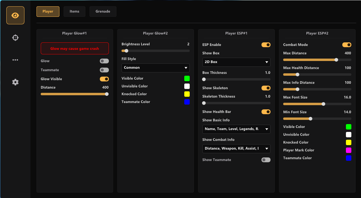This screenshot has width=361, height=198.
Task: Click the Box Thickness label
Action: tap(214, 73)
